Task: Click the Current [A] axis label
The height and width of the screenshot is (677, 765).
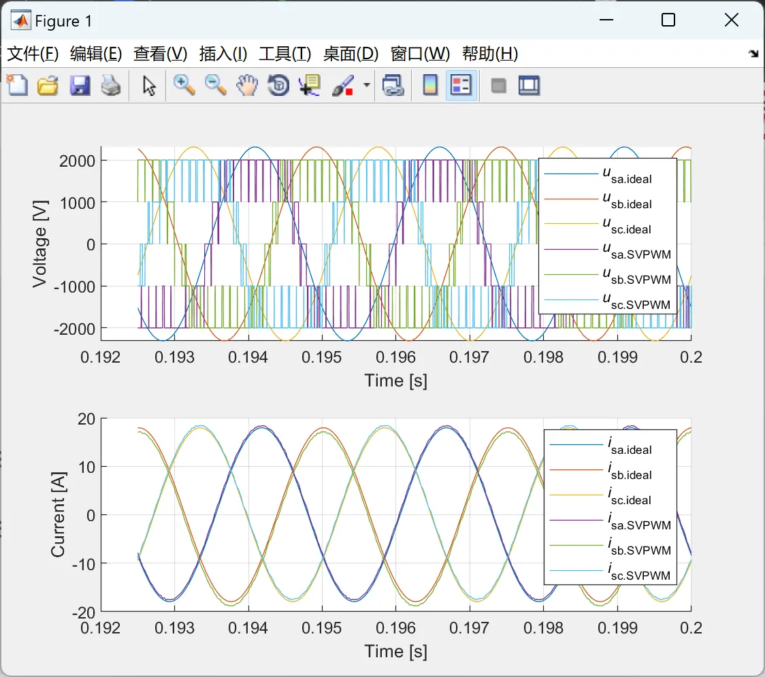Action: [58, 514]
